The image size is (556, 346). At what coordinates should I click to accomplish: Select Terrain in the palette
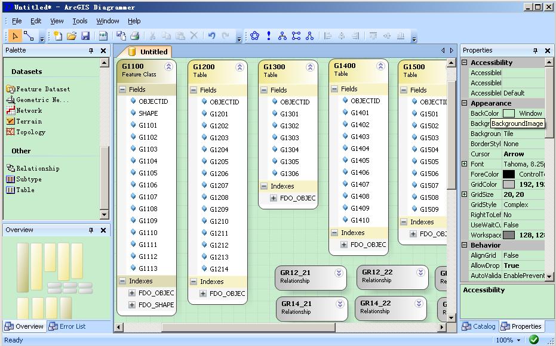tap(24, 121)
